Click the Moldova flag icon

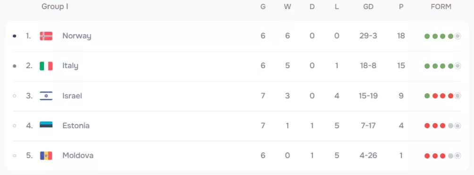[46, 155]
